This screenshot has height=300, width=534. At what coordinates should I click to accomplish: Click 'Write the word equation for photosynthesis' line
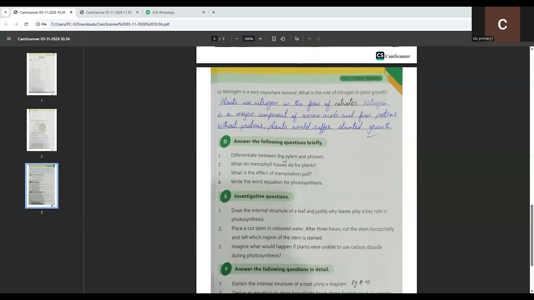(x=277, y=182)
